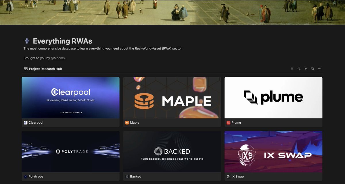Open the @Mooms mention link
Viewport: 345px width, 184px height.
click(x=58, y=58)
